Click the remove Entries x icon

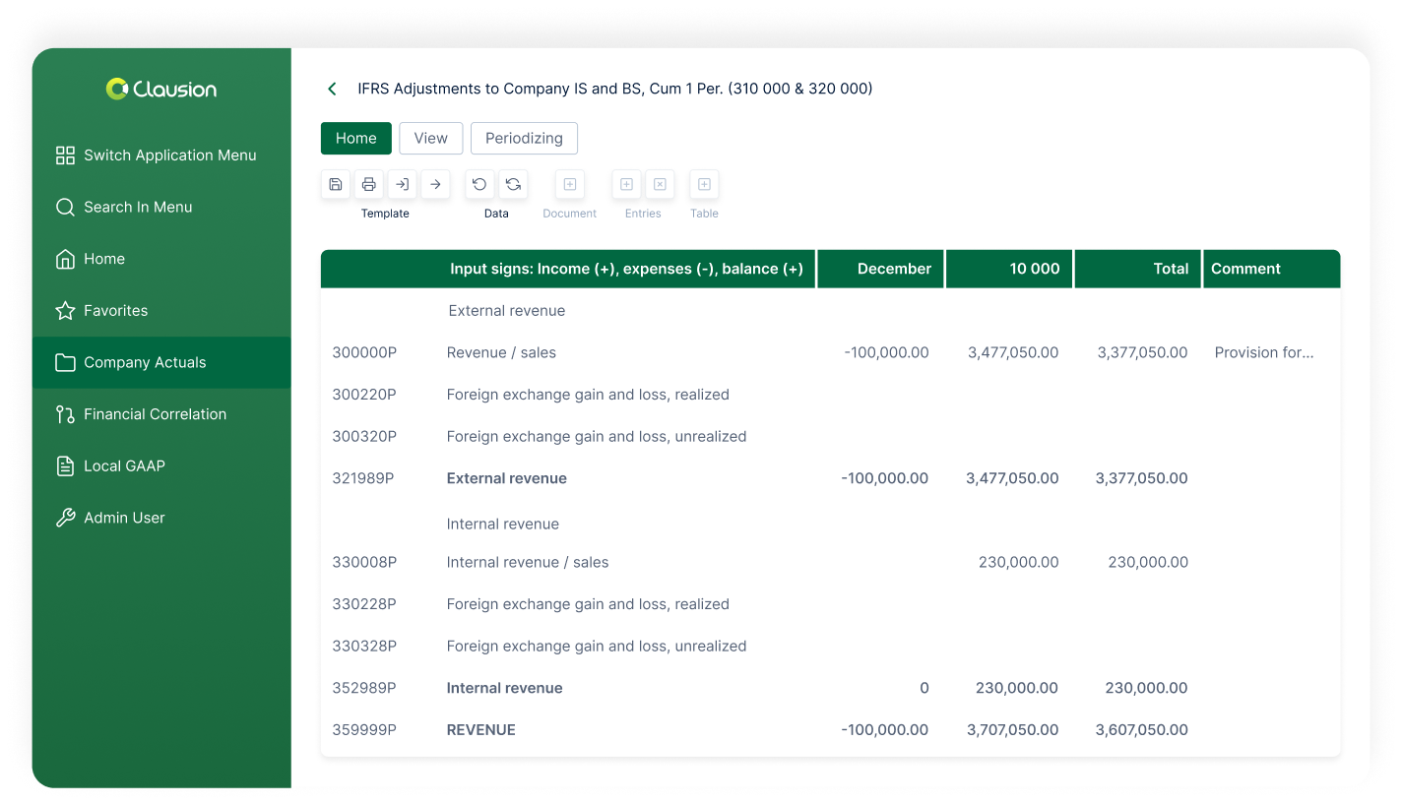[660, 184]
